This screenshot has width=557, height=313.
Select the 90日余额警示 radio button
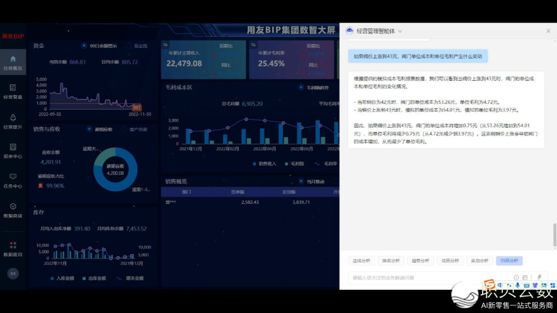click(x=84, y=46)
